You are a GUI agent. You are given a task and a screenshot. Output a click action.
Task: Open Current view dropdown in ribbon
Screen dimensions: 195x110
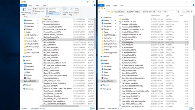pyautogui.click(x=65, y=12)
